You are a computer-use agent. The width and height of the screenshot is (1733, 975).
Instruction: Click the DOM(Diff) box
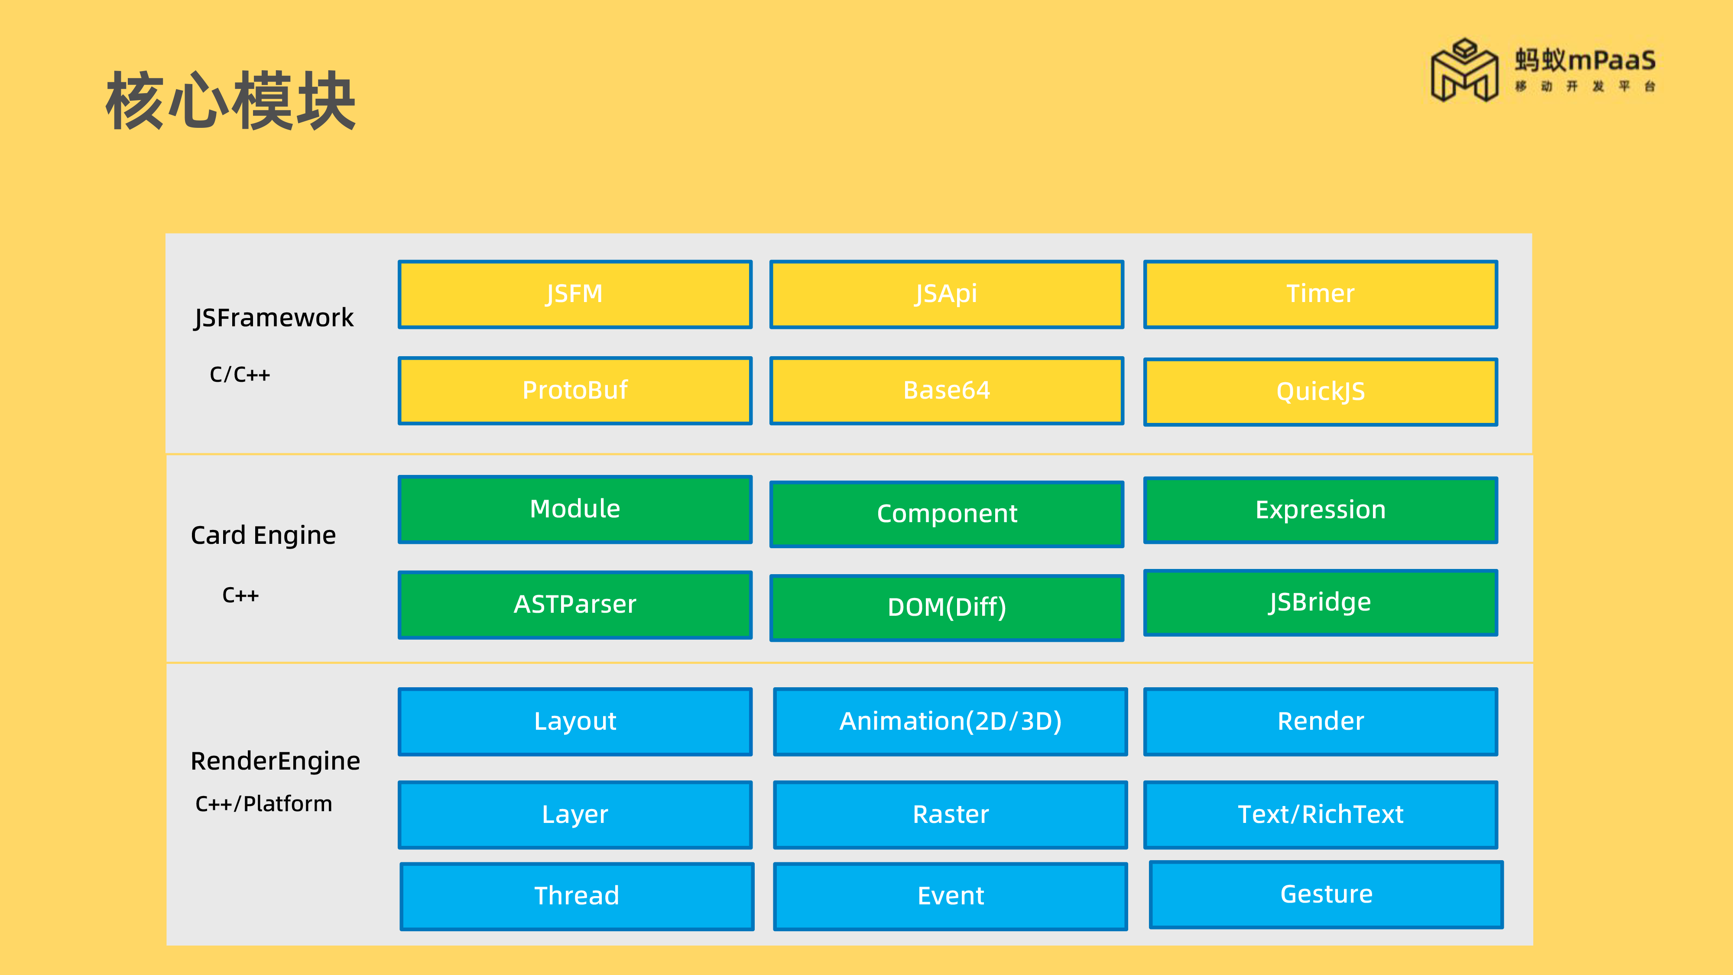click(947, 608)
